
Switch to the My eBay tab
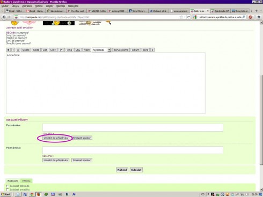tap(76, 11)
